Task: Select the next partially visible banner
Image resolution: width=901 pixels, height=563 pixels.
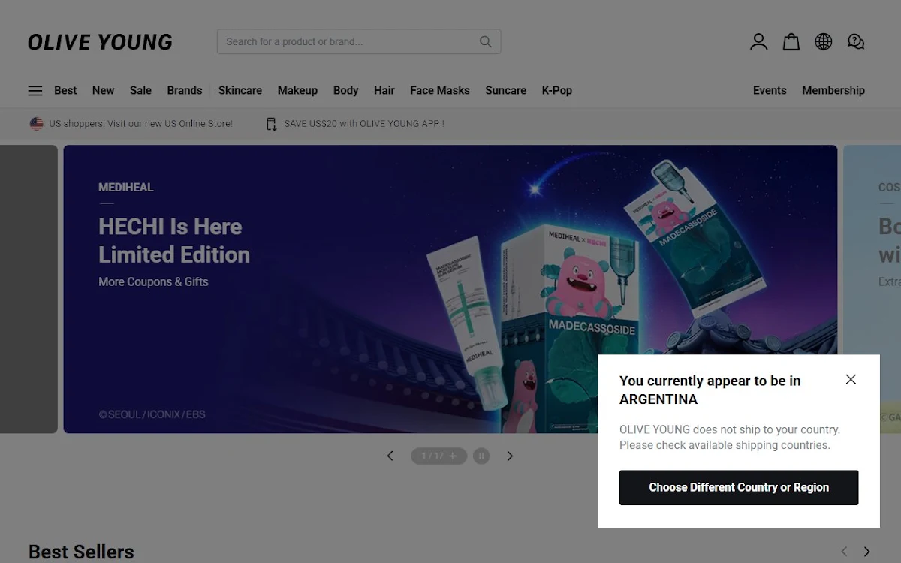Action: tap(872, 289)
